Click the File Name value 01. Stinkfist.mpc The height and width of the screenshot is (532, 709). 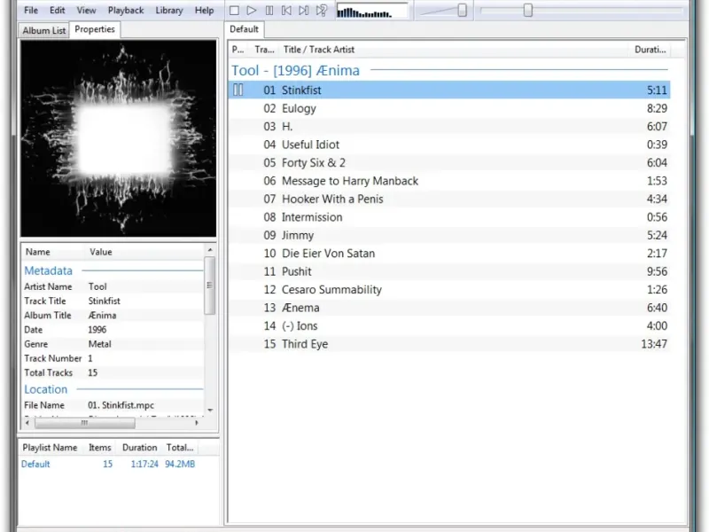point(121,405)
